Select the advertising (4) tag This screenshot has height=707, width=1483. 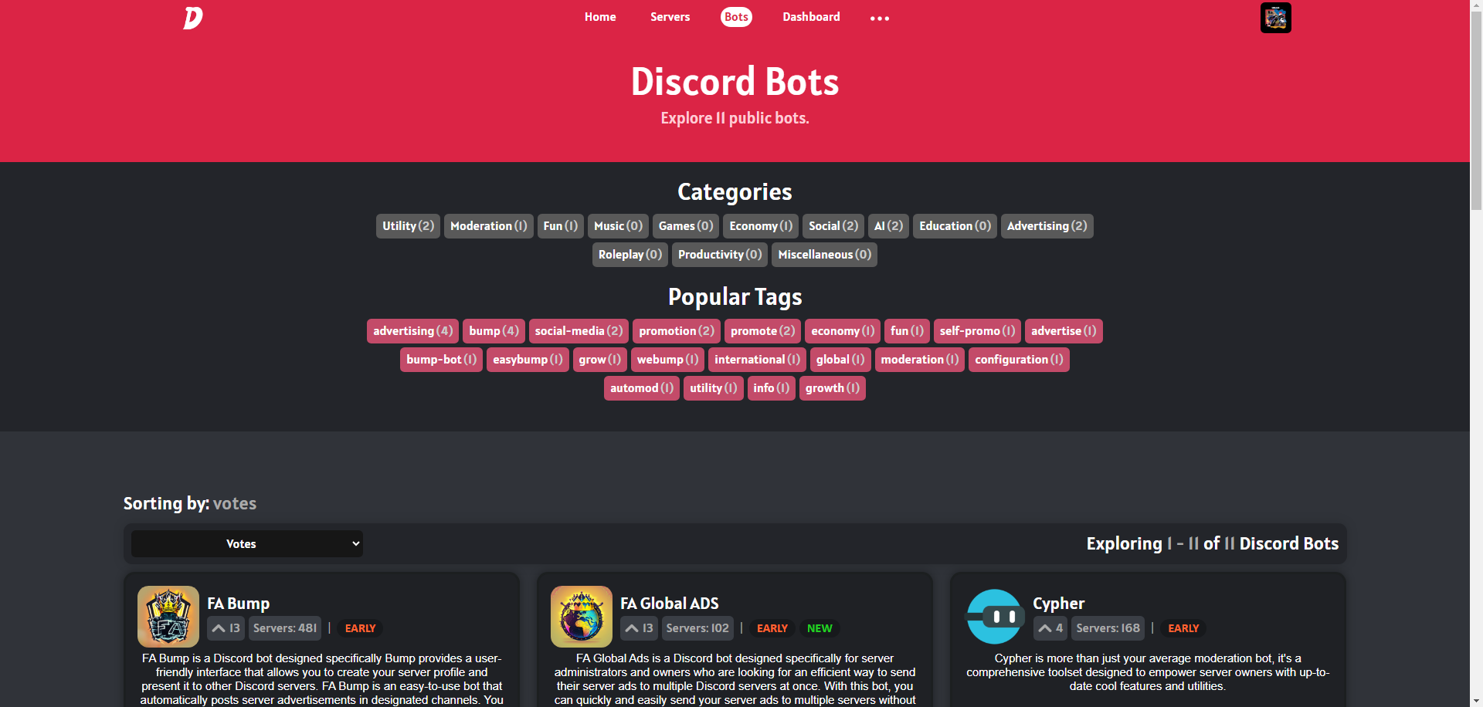[412, 331]
